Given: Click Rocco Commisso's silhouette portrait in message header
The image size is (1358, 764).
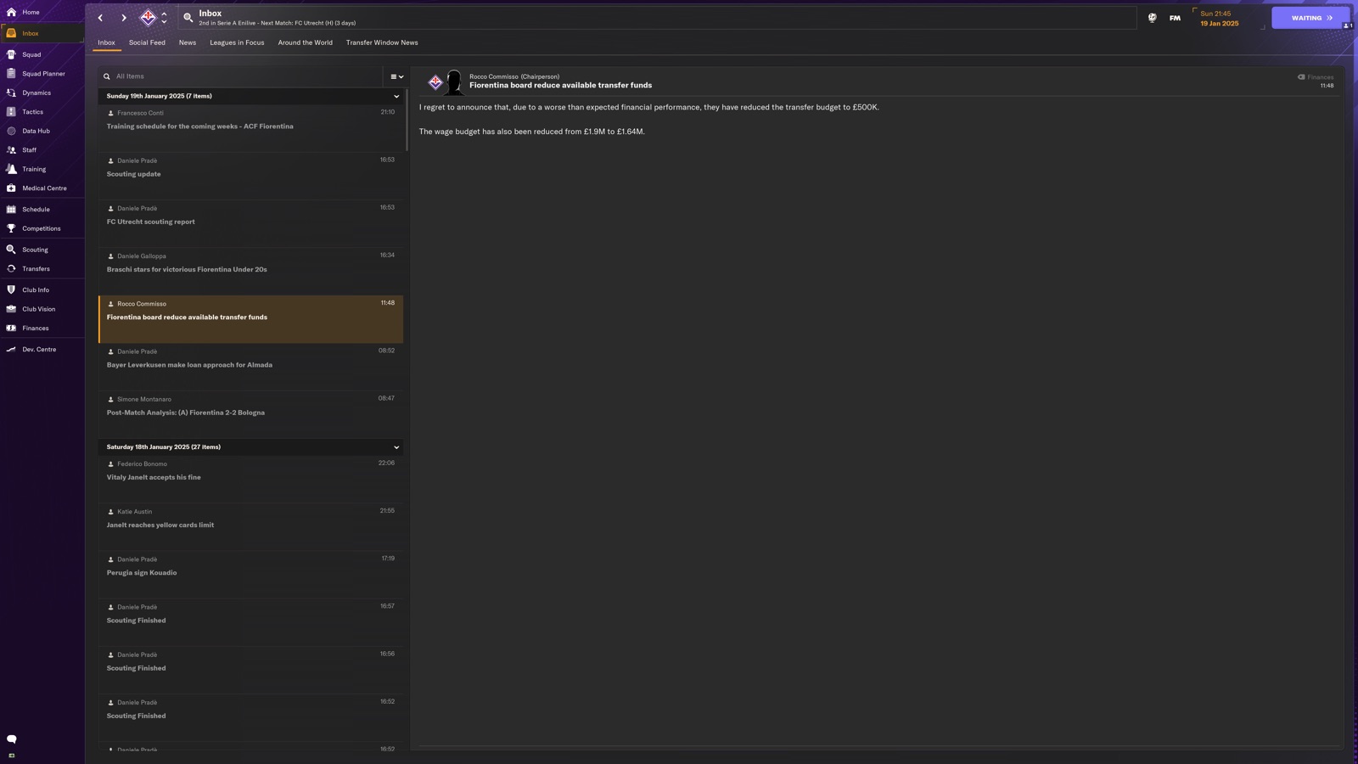Looking at the screenshot, I should [x=454, y=82].
